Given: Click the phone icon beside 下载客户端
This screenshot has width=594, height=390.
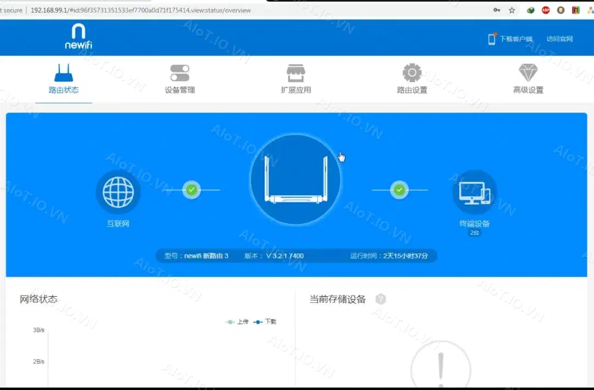Looking at the screenshot, I should (492, 38).
